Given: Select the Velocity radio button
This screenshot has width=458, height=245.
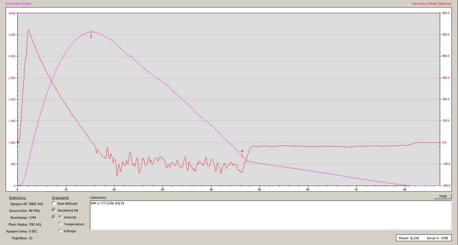Looking at the screenshot, I should click(61, 217).
